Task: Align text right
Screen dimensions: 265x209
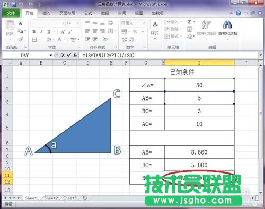Action: point(102,31)
